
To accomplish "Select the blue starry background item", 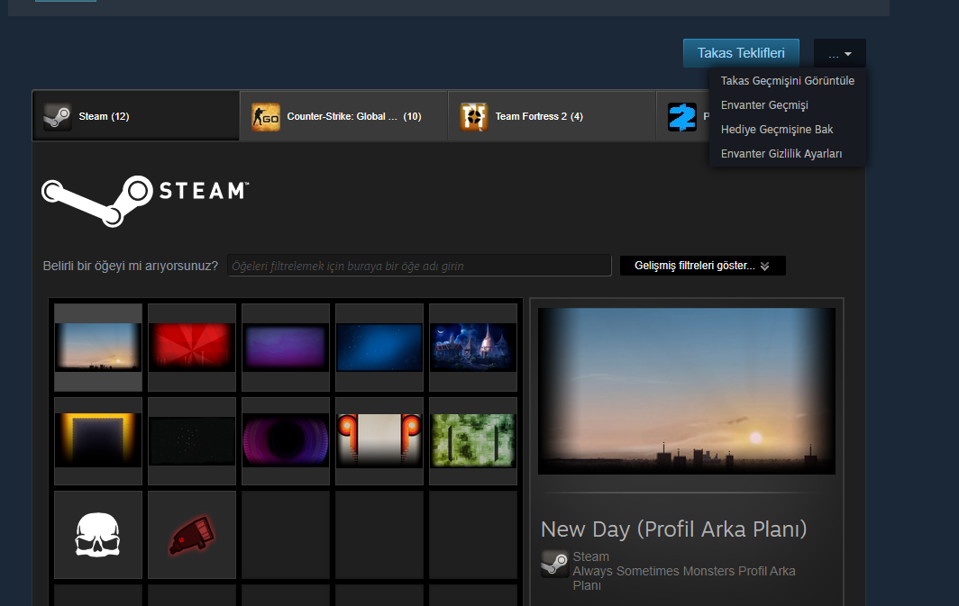I will tap(379, 347).
